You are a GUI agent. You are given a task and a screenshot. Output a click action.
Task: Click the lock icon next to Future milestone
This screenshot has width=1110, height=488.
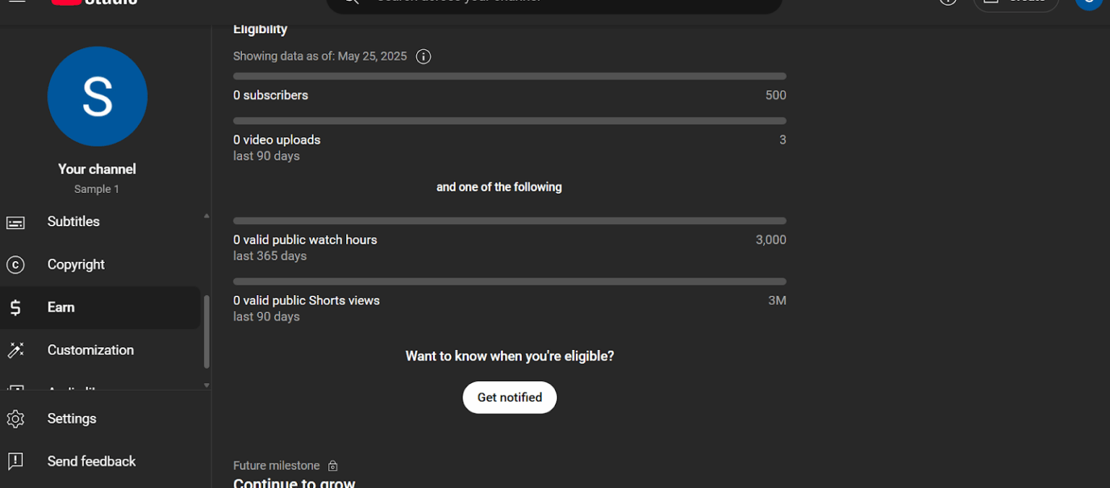(332, 466)
